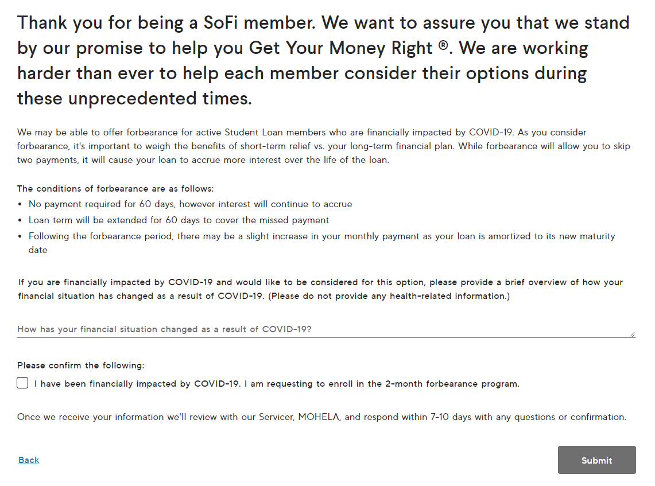The height and width of the screenshot is (486, 655).
Task: Click the Please confirm the following label
Action: (80, 366)
